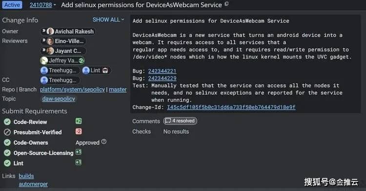
Task: Open the builds link
Action: (x=26, y=176)
